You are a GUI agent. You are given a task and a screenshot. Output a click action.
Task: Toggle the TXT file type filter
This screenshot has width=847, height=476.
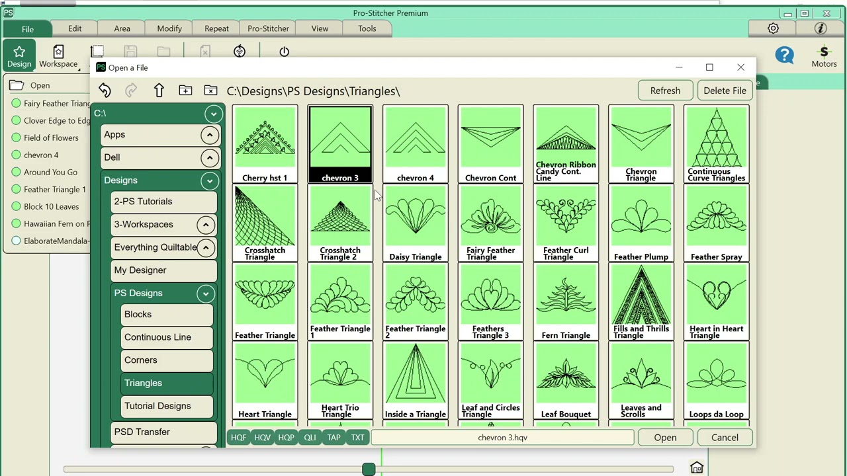(x=357, y=437)
